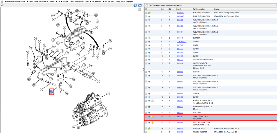Select 'CAPTIVE WASHER SCREW' description in row 11
The width and height of the screenshot is (277, 133).
click(x=203, y=60)
